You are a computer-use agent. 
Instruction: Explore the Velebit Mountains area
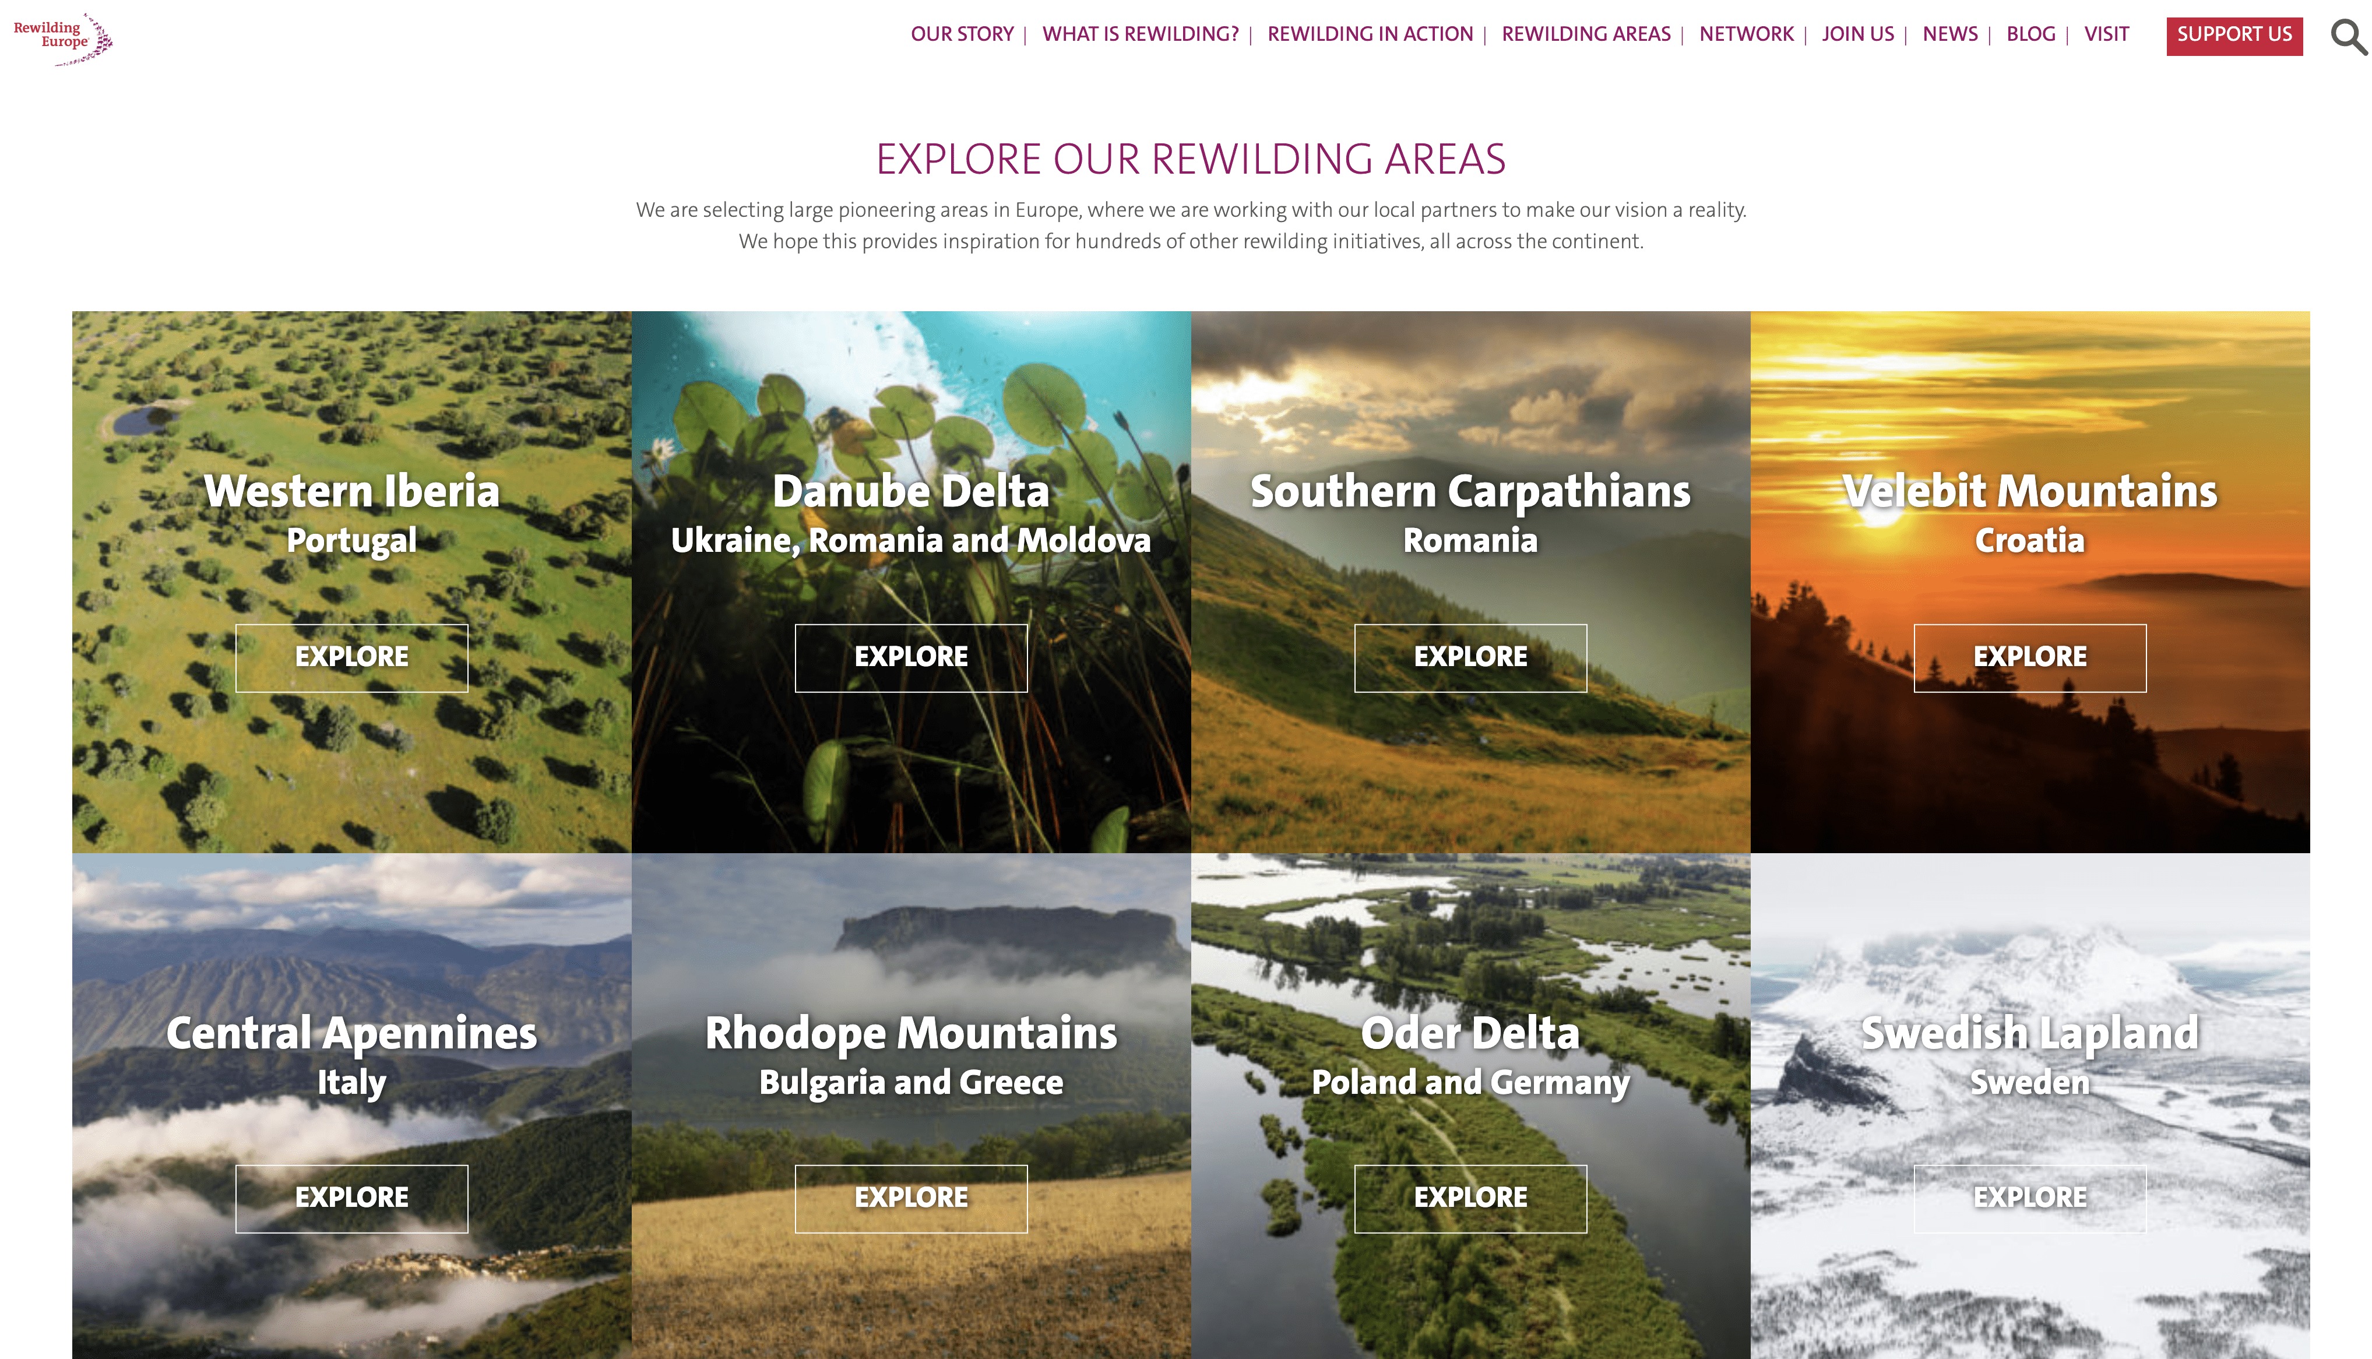tap(2029, 657)
